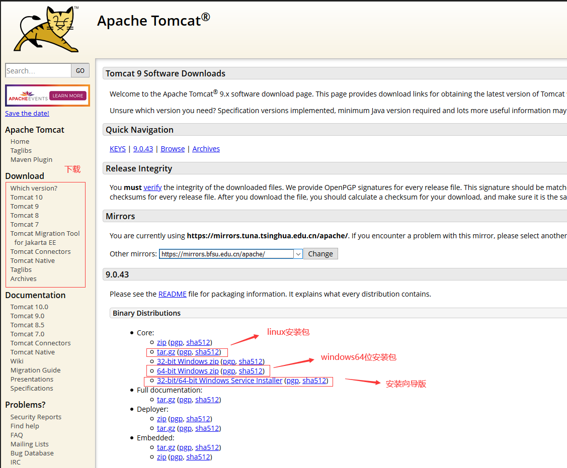Open the README file link
Screen dimensions: 567x468
point(173,294)
